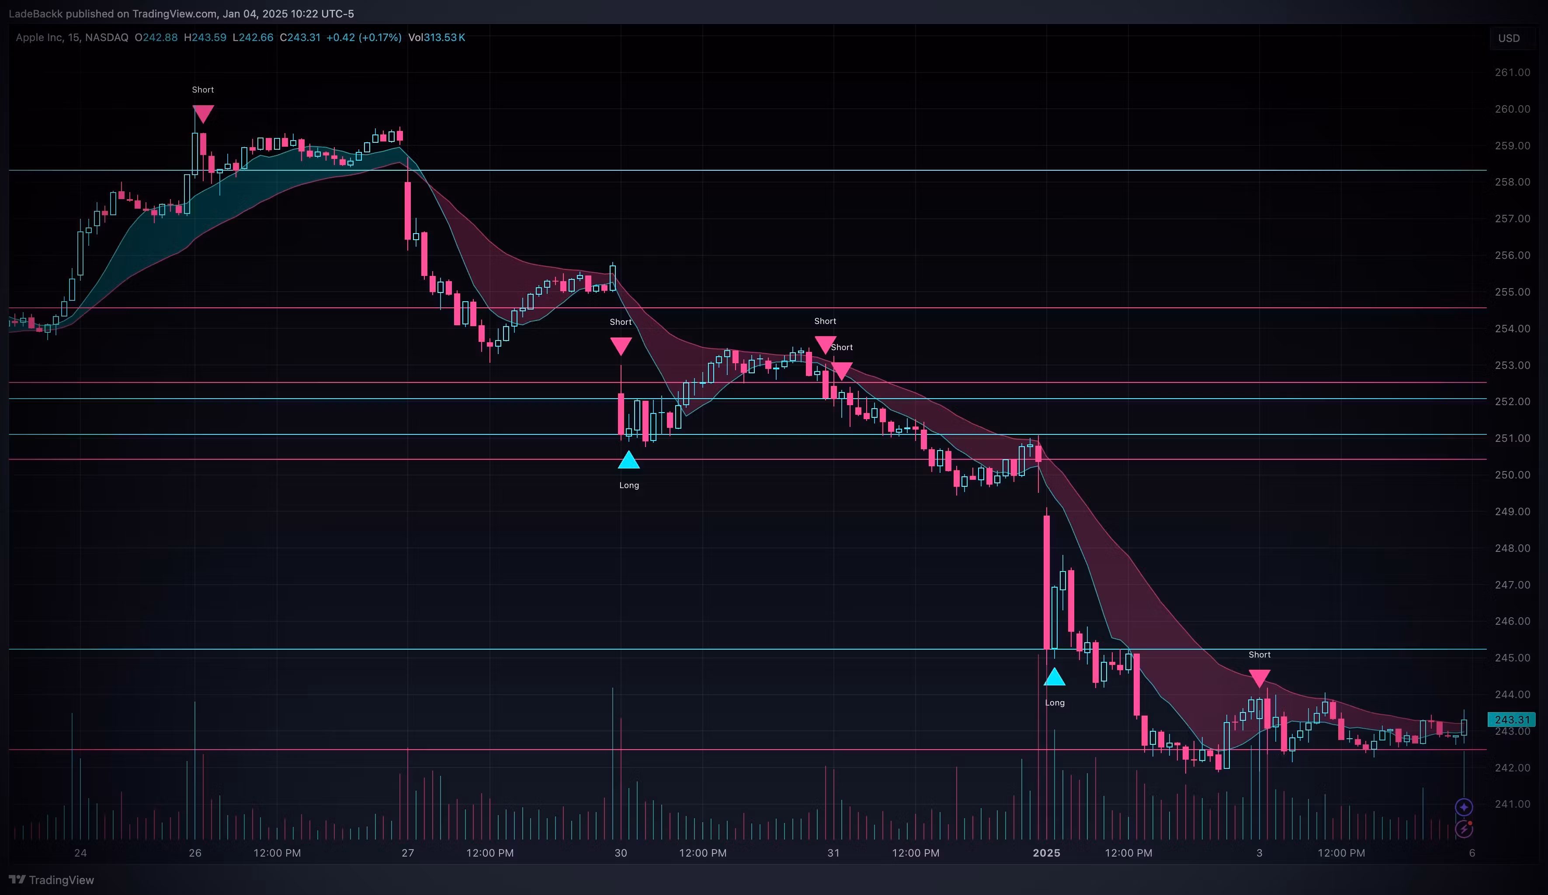Image resolution: width=1548 pixels, height=895 pixels.
Task: Open the USD currency selector
Action: pos(1509,38)
